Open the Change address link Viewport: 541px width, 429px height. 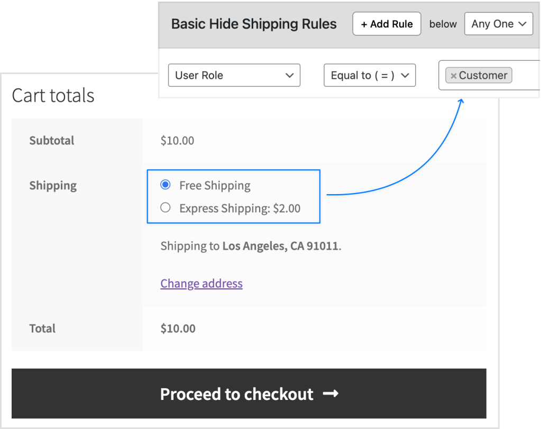click(x=201, y=284)
